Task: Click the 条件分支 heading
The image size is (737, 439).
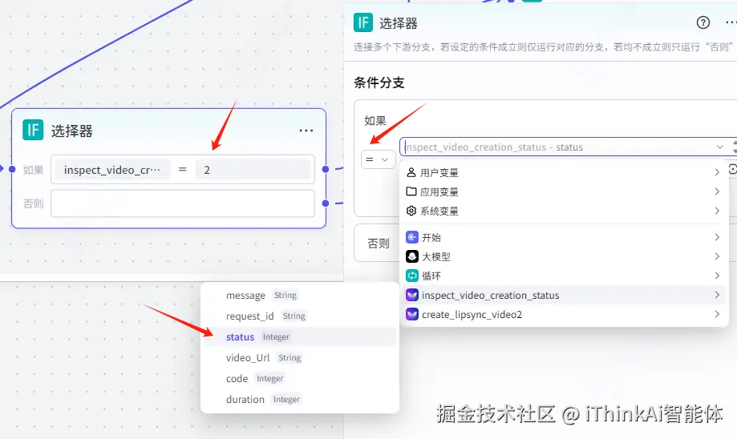Action: 379,83
